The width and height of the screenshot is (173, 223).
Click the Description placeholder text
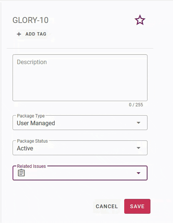coord(32,62)
